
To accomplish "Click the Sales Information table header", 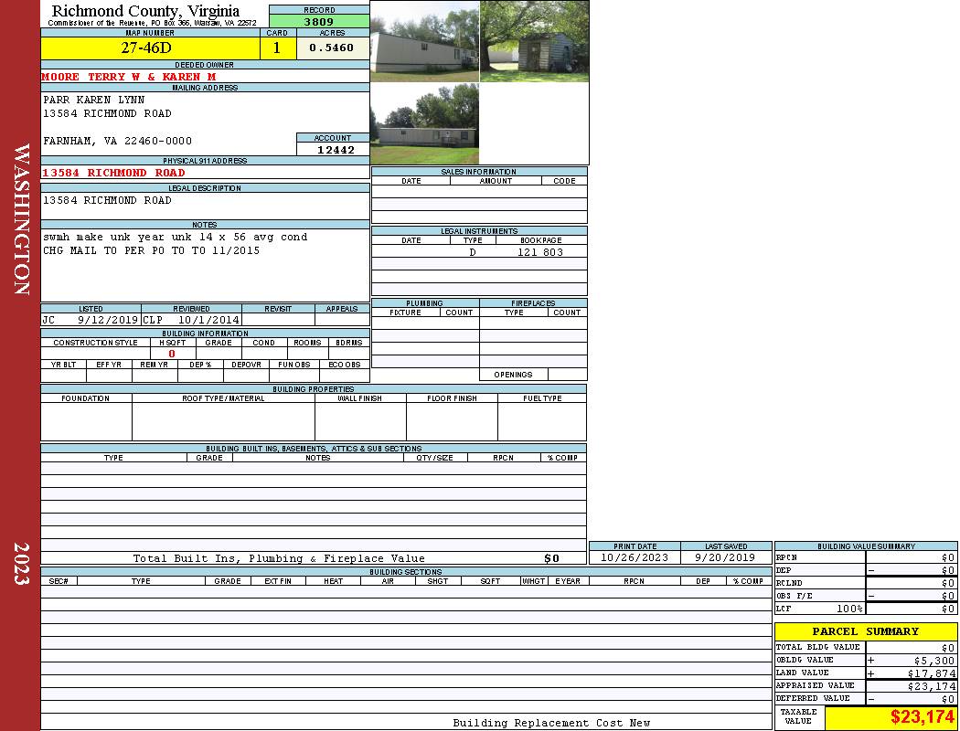I will coord(479,172).
